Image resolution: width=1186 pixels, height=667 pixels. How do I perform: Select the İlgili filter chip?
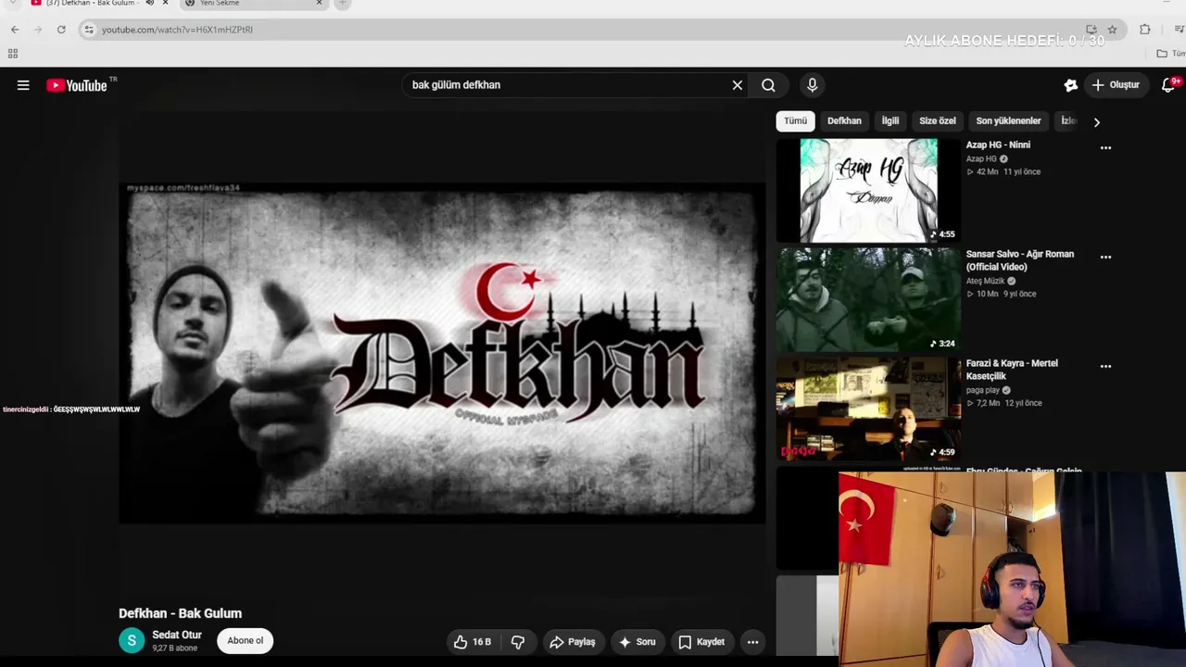point(890,121)
